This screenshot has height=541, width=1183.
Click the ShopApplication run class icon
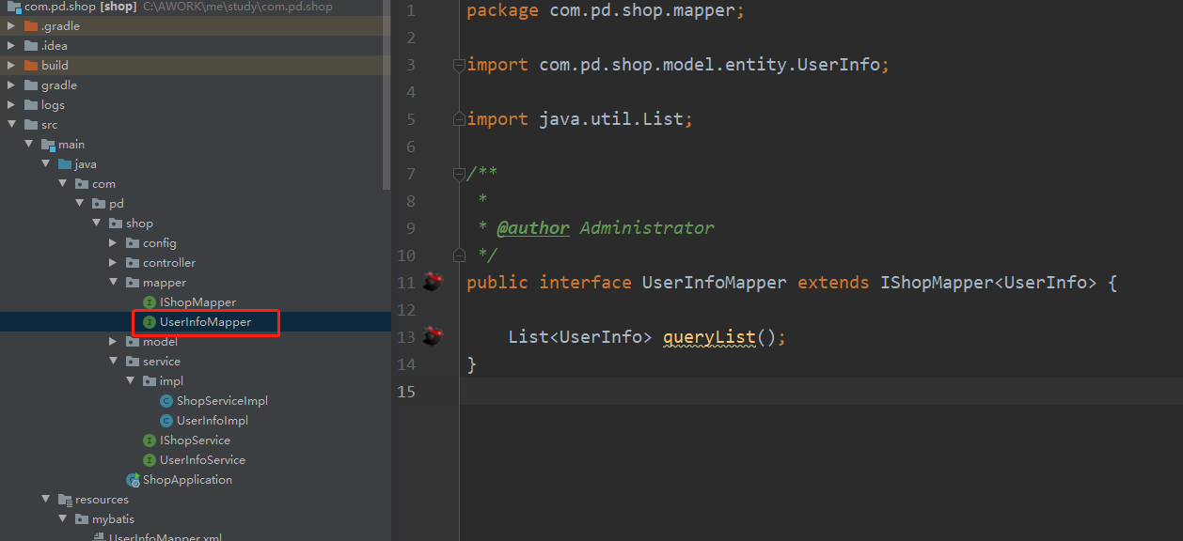133,480
